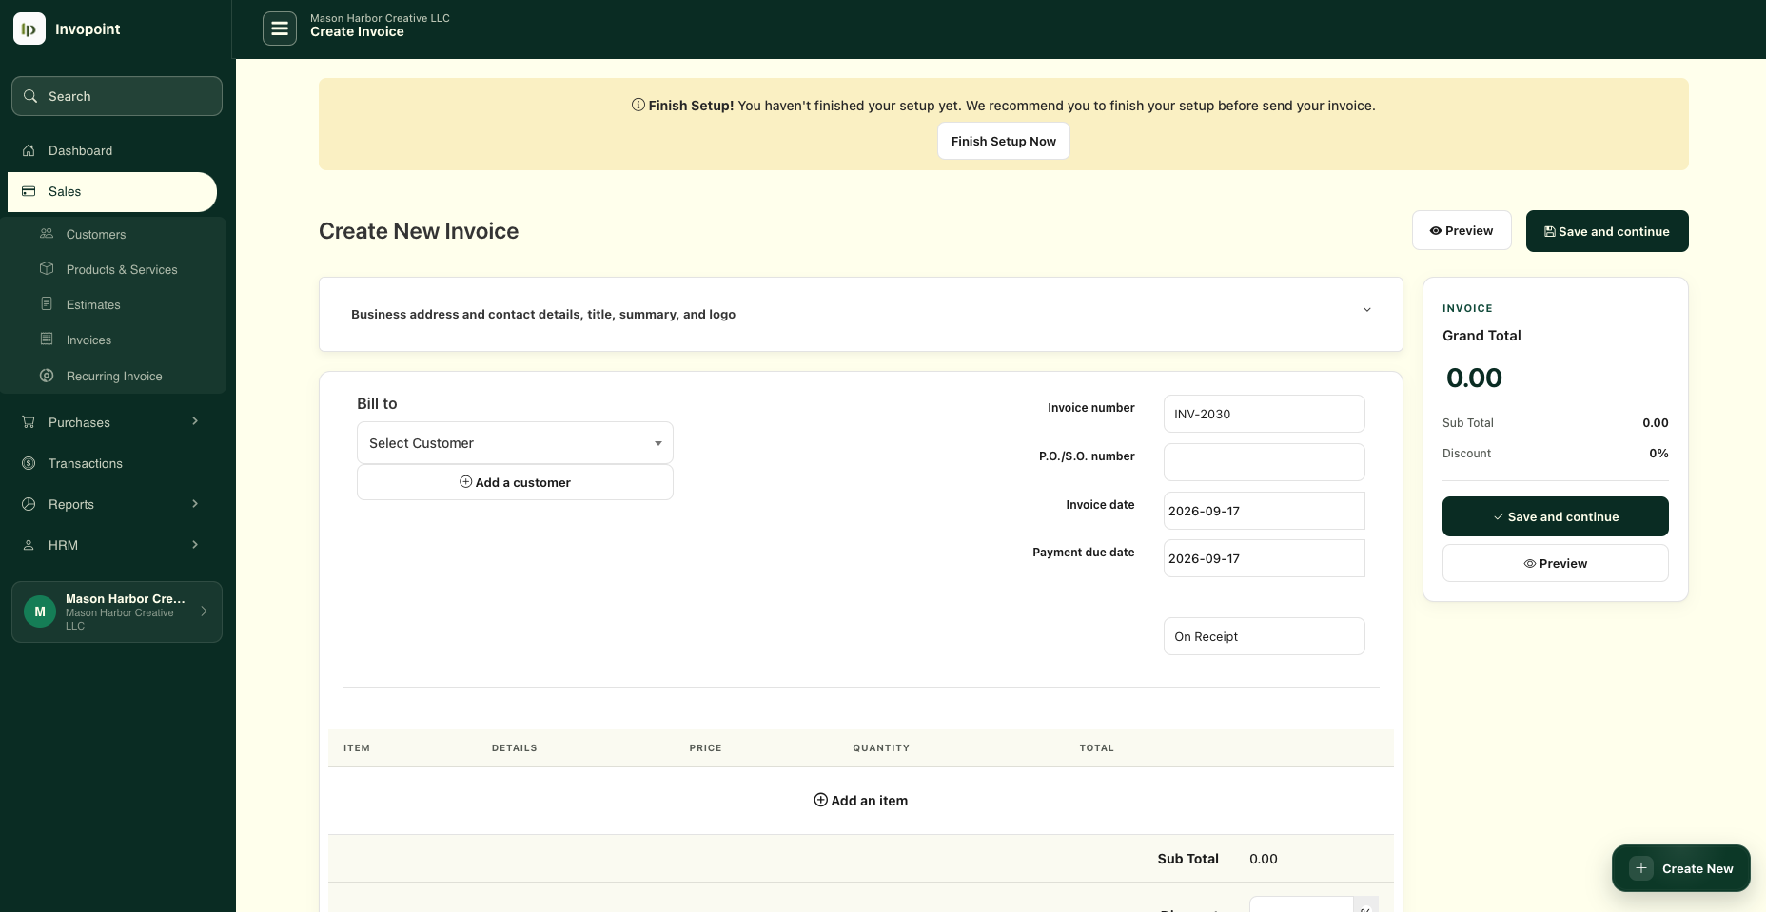Open Dashboard from the sidebar
This screenshot has height=912, width=1766.
coord(112,150)
